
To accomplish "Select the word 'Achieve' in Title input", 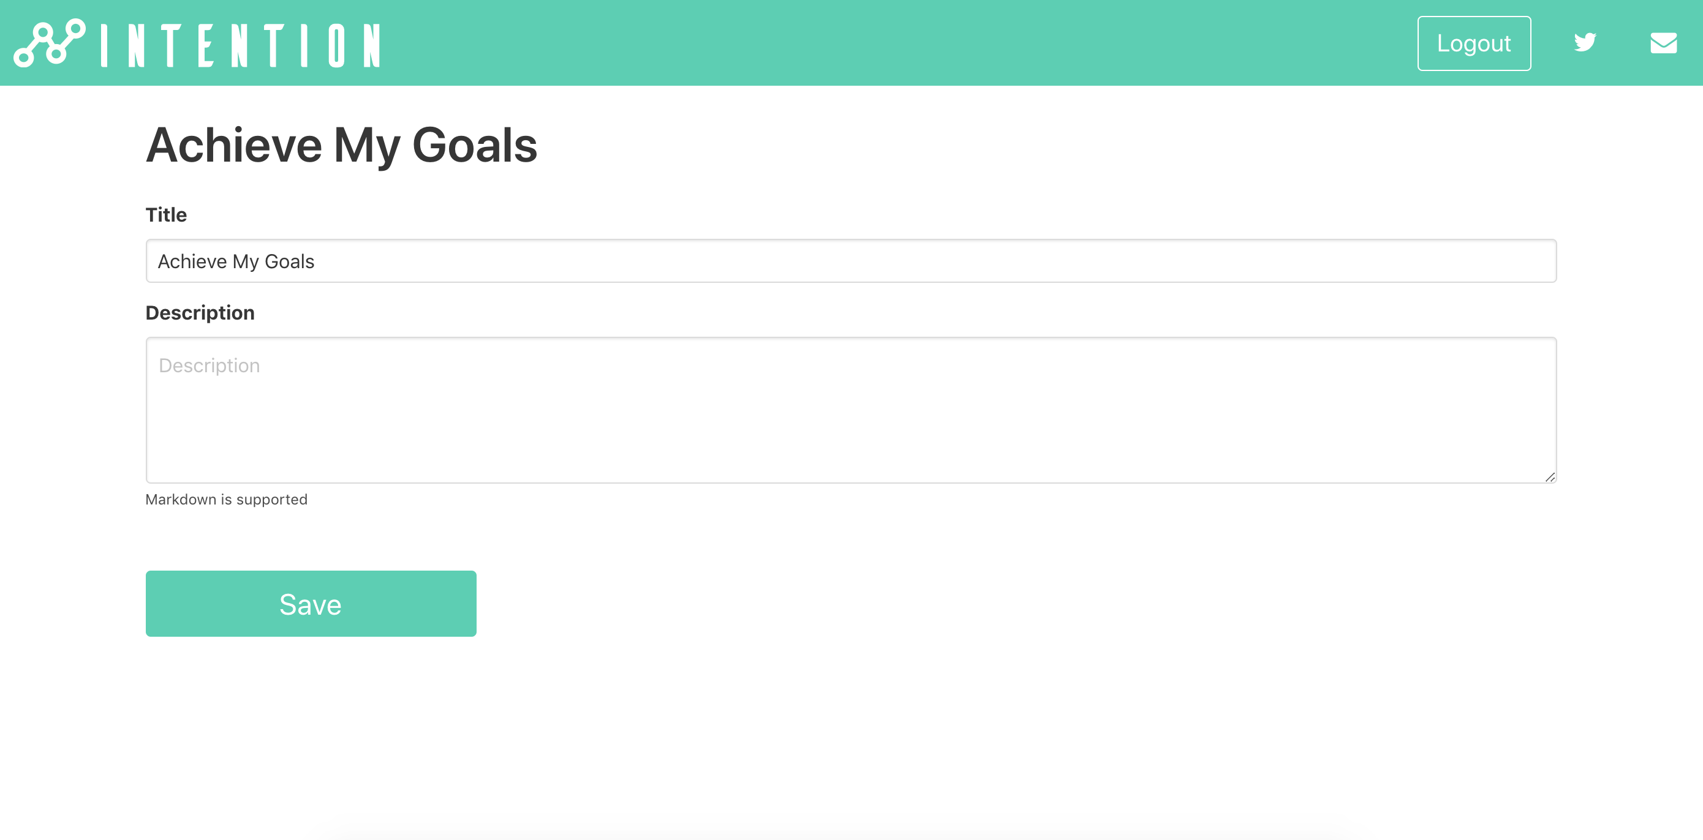I will click(x=192, y=261).
